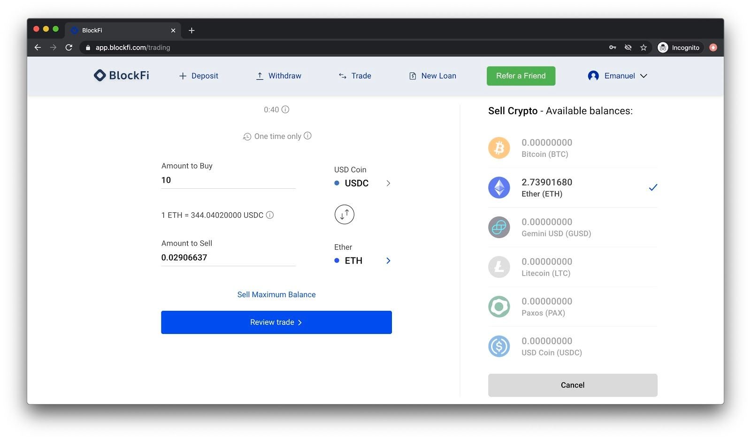Expand the ETH currency chevron
This screenshot has width=751, height=440.
[x=388, y=261]
